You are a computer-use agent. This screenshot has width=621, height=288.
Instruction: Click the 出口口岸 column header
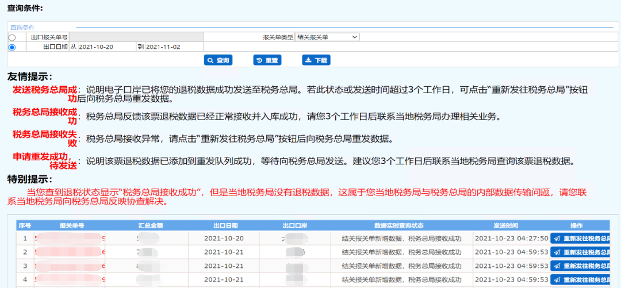294,226
